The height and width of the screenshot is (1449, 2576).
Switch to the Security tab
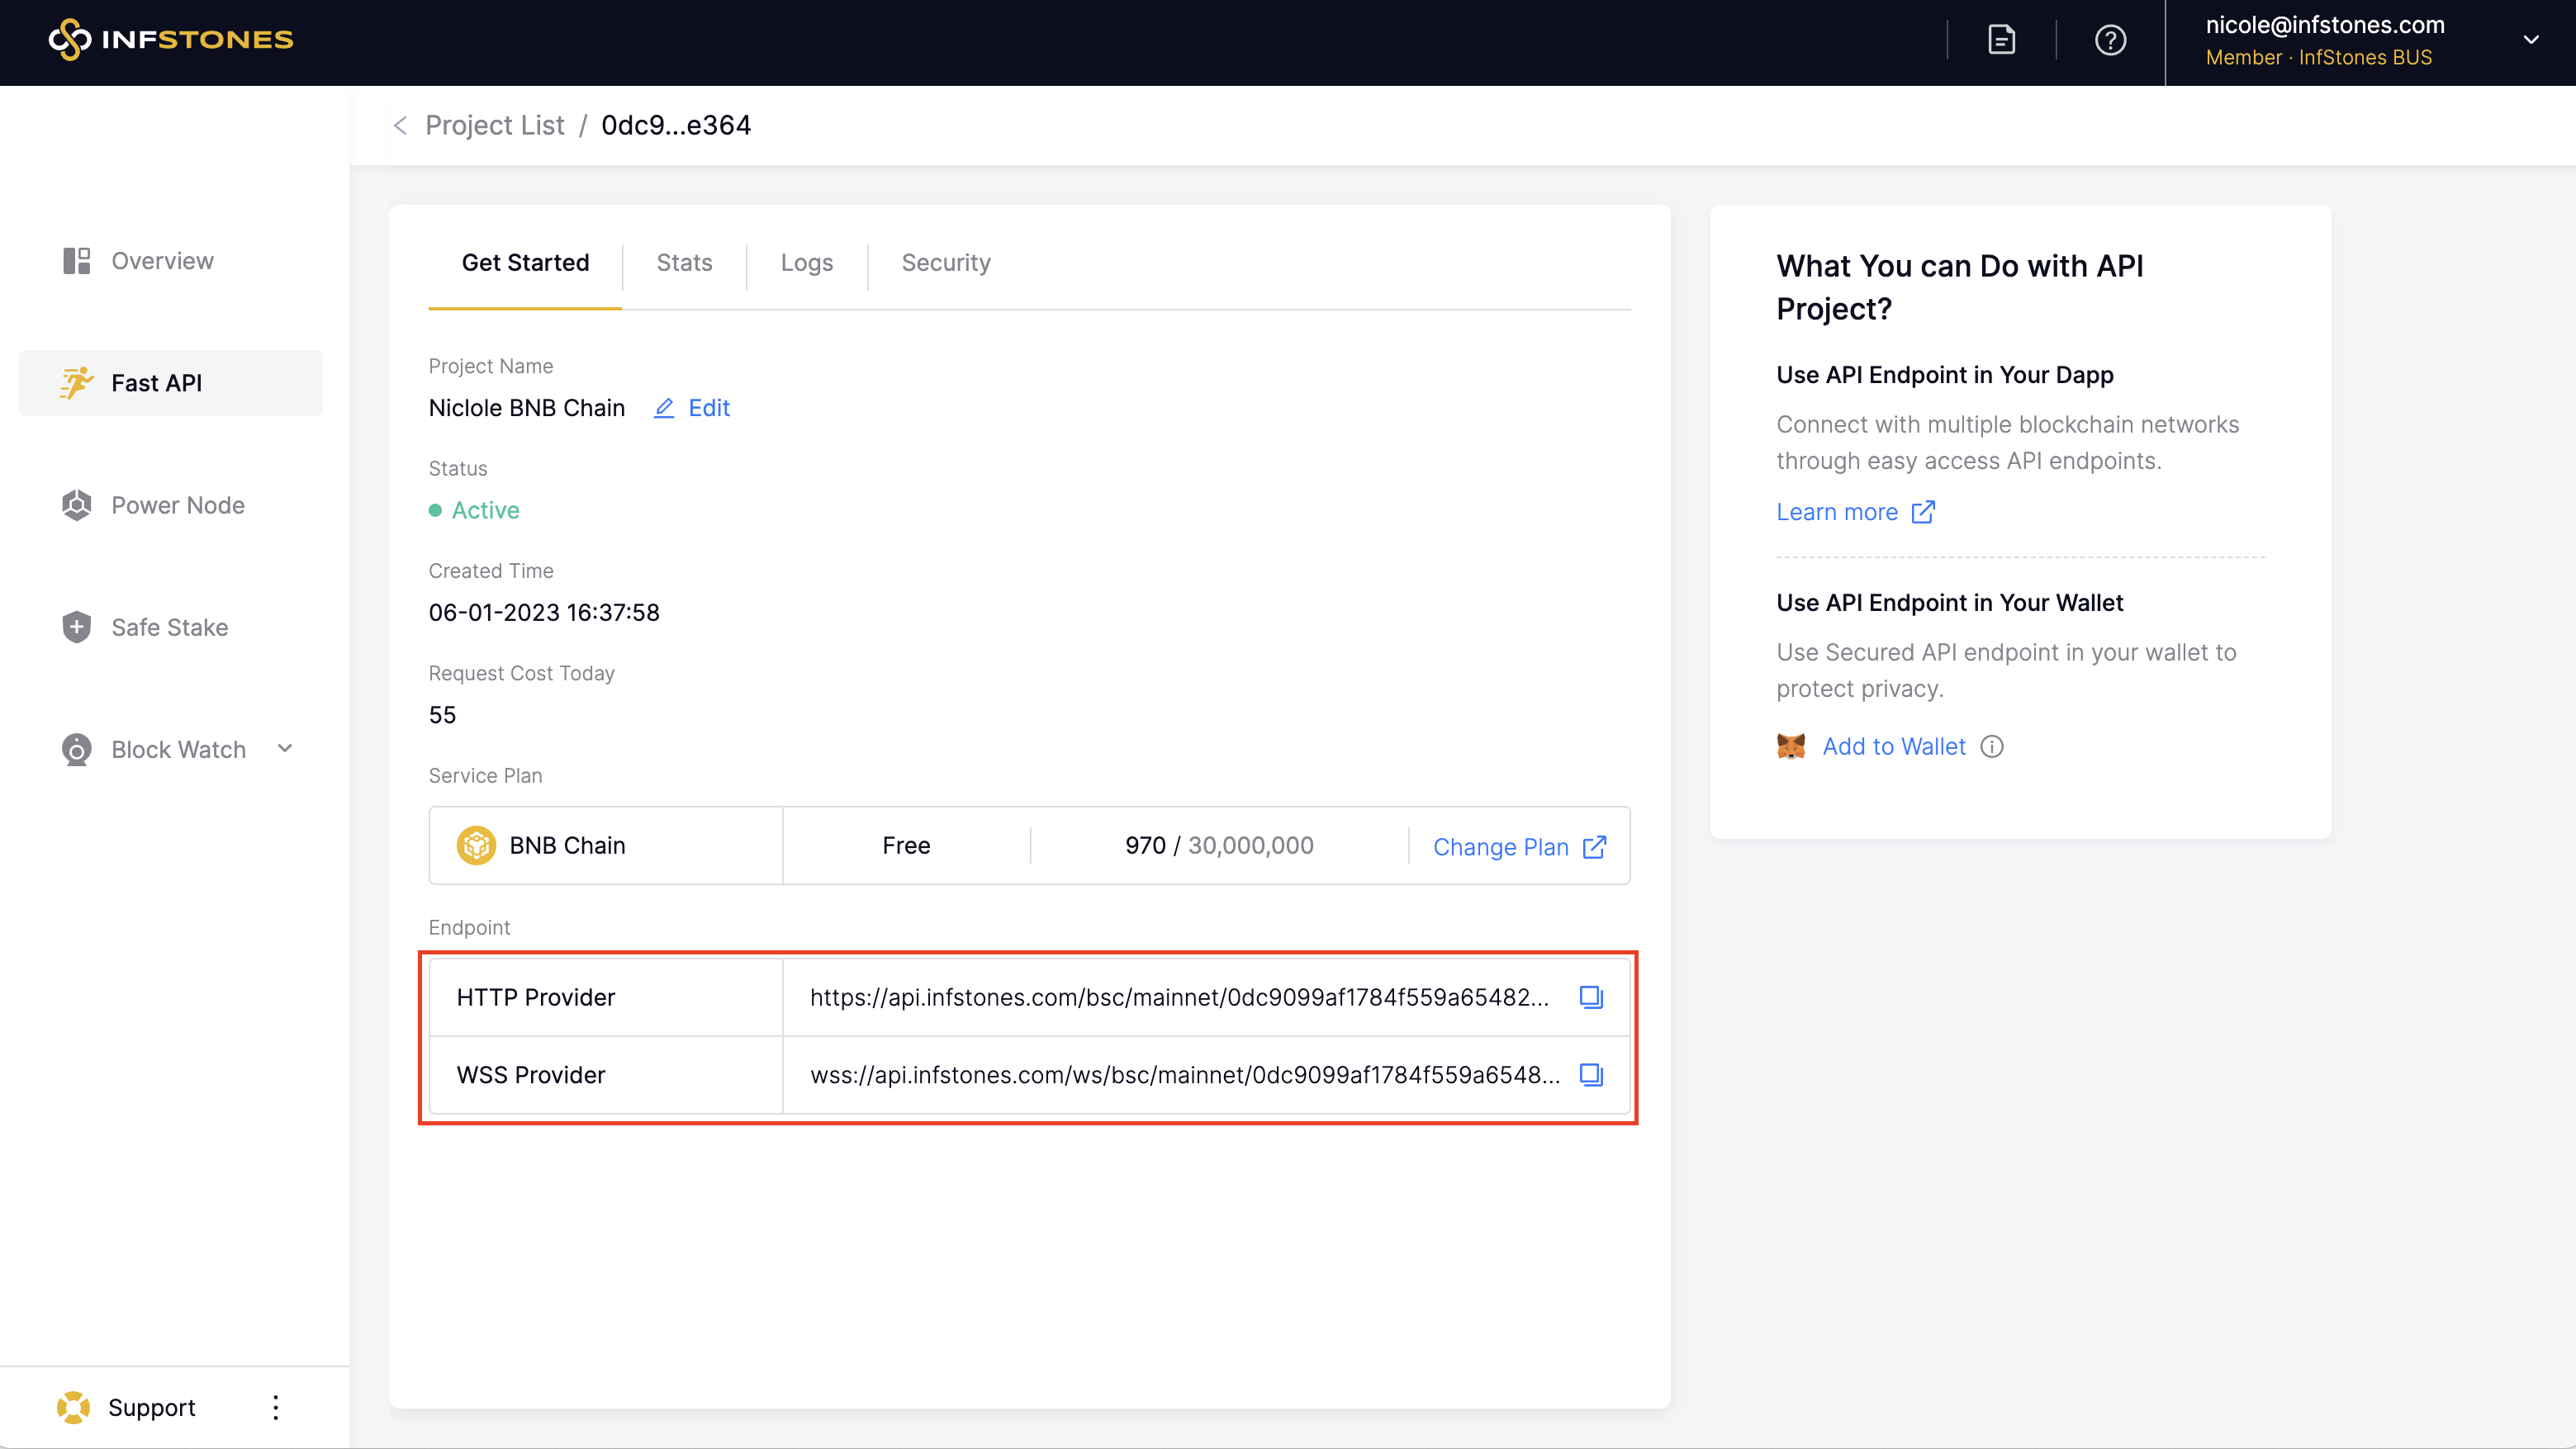pos(945,263)
